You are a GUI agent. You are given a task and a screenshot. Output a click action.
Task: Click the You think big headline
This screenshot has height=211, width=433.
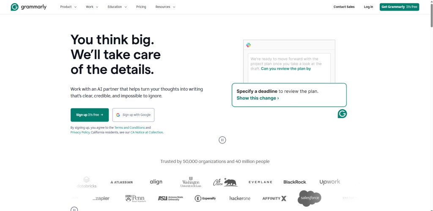(115, 54)
